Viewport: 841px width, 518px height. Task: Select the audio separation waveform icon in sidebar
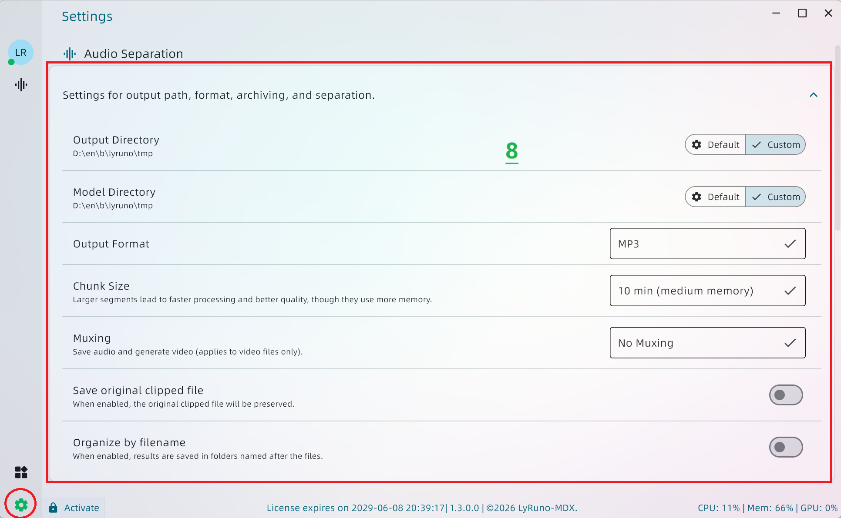[20, 85]
